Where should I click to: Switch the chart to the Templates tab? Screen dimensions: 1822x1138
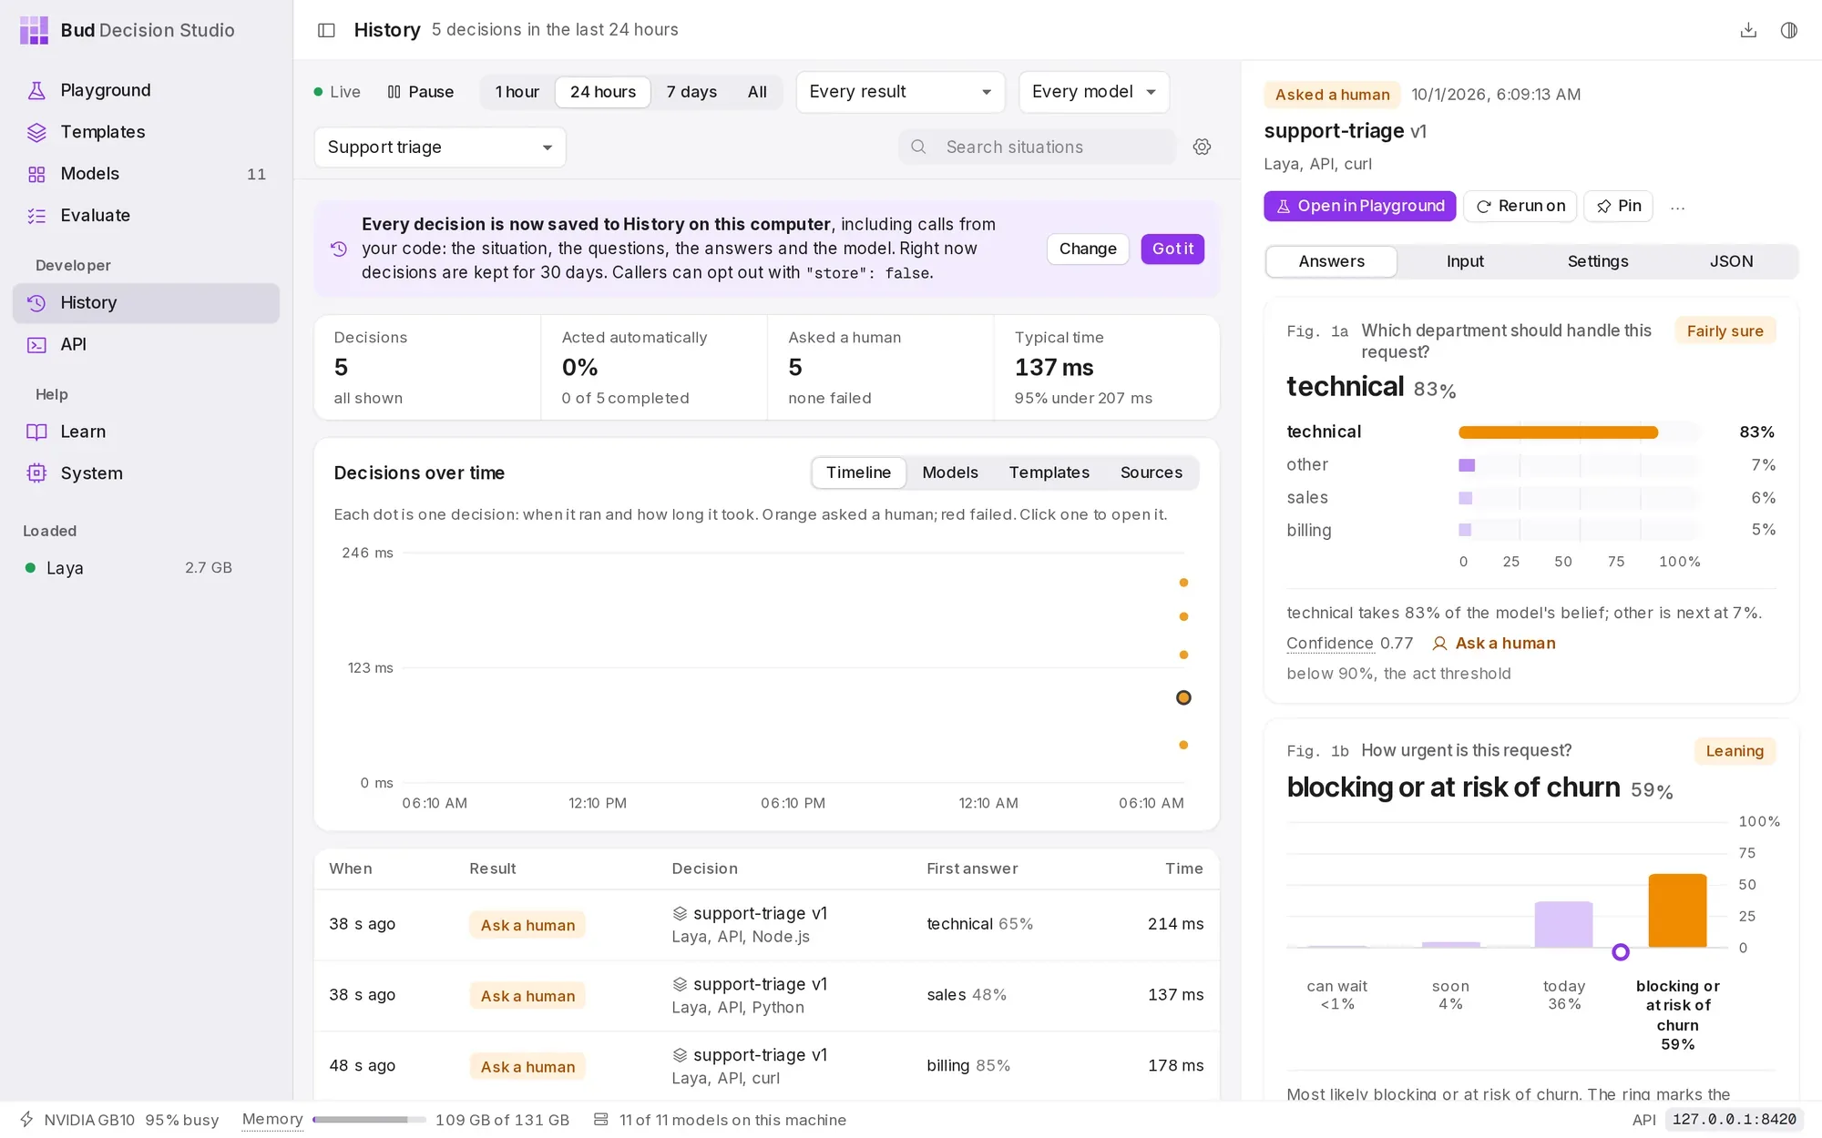click(1049, 472)
